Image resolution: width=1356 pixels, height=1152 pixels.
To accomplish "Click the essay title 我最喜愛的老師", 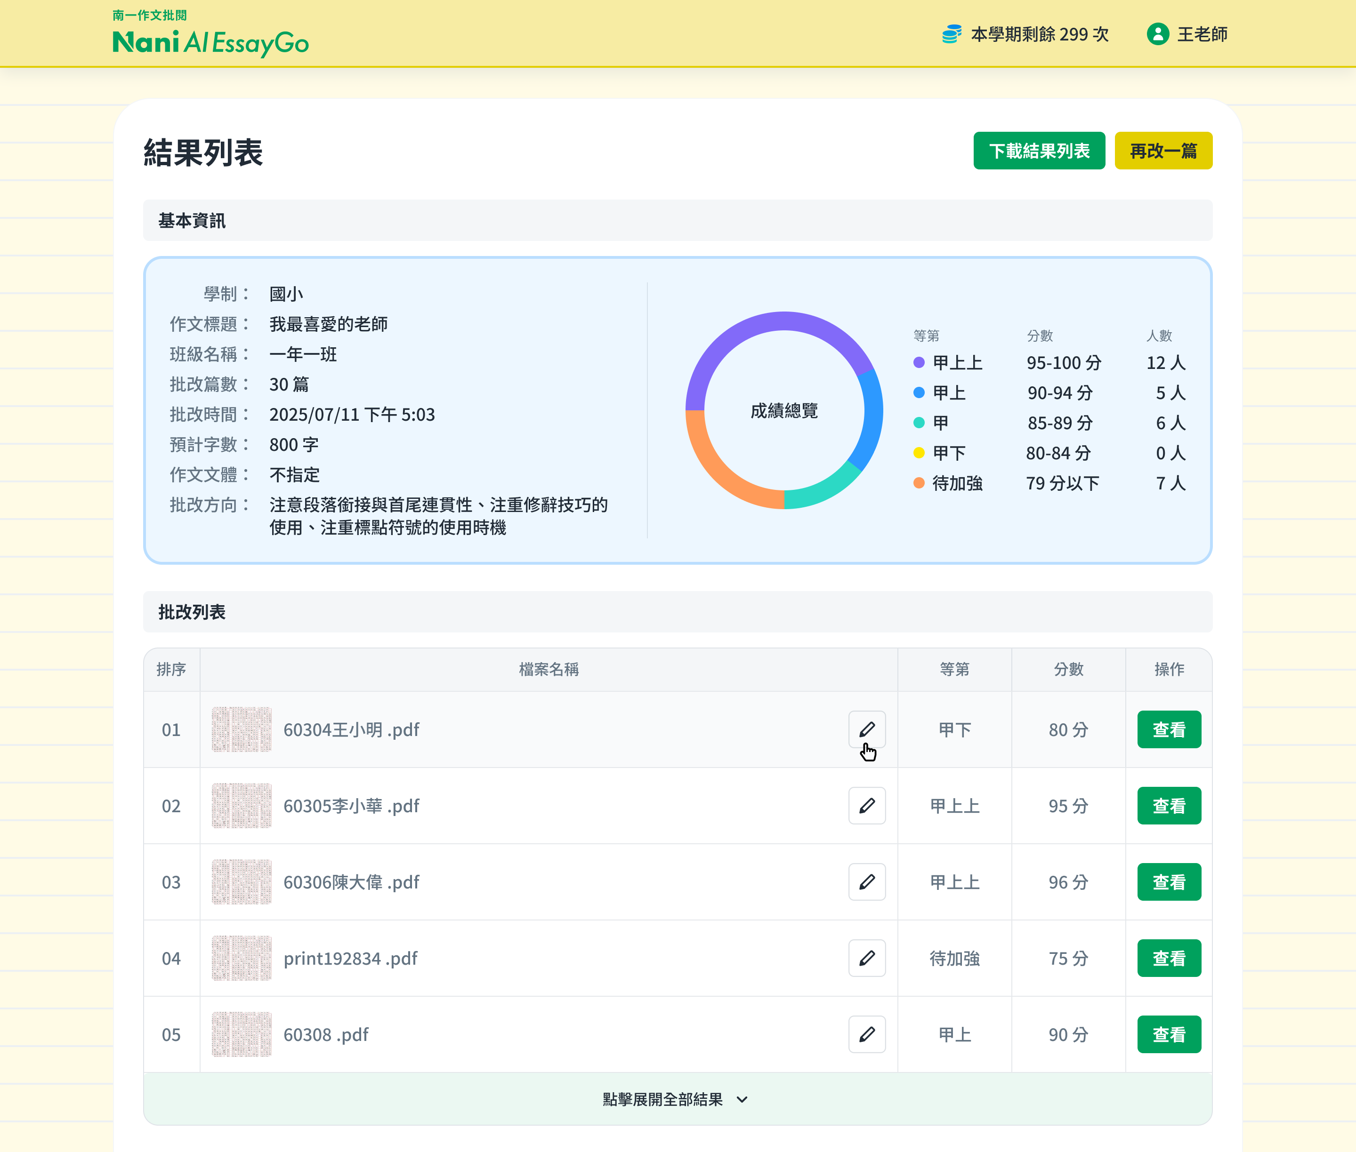I will point(328,324).
